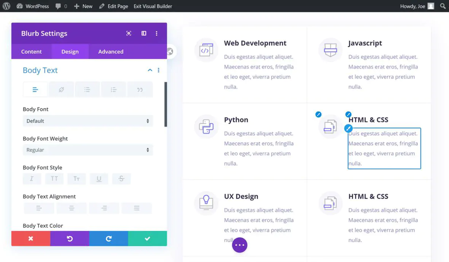Switch to the Content tab
Viewport: 449px width, 262px height.
point(31,52)
